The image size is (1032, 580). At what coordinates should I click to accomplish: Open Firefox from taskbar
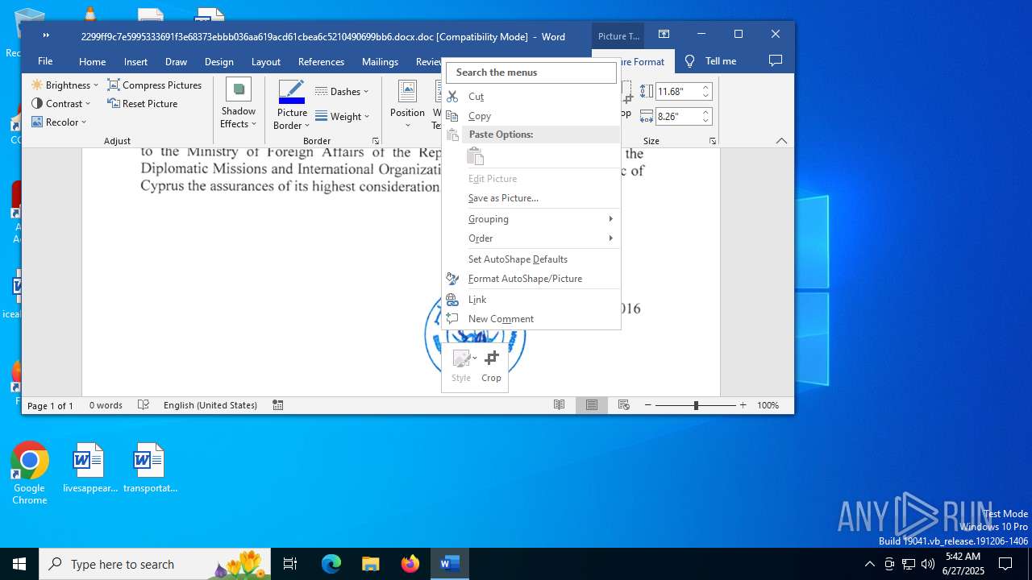coord(410,564)
